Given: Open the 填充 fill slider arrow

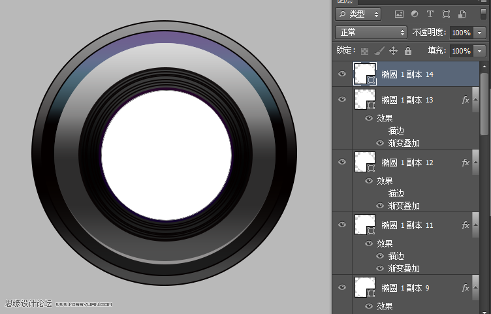Looking at the screenshot, I should (x=480, y=51).
